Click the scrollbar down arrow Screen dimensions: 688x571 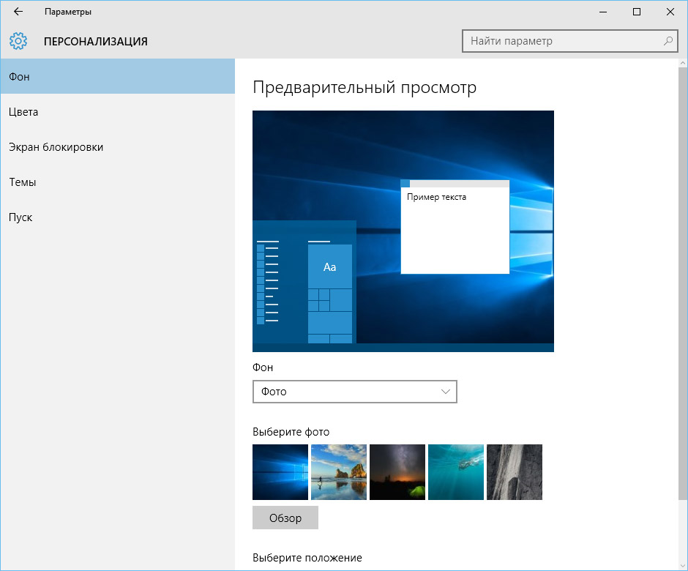pyautogui.click(x=683, y=566)
